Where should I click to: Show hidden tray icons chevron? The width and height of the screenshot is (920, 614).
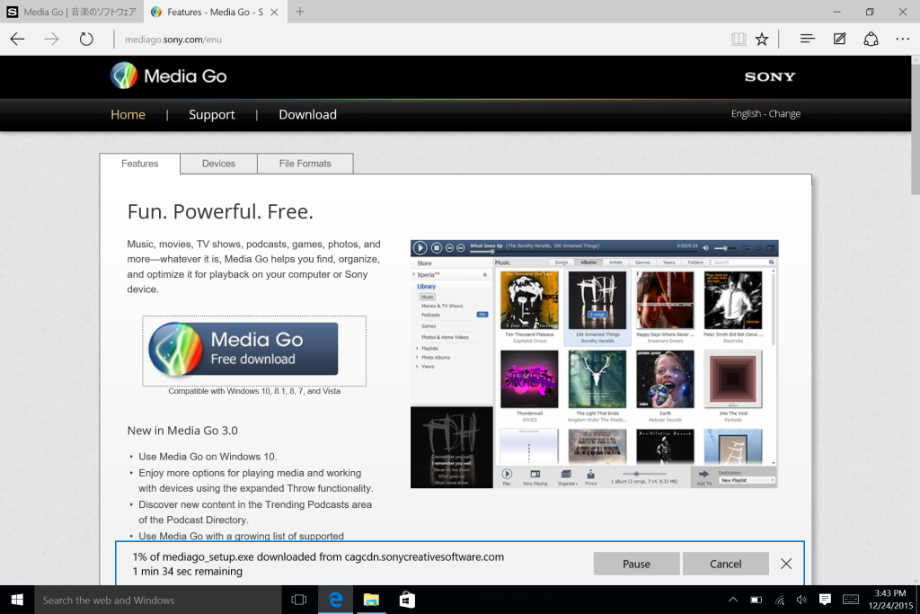point(733,600)
